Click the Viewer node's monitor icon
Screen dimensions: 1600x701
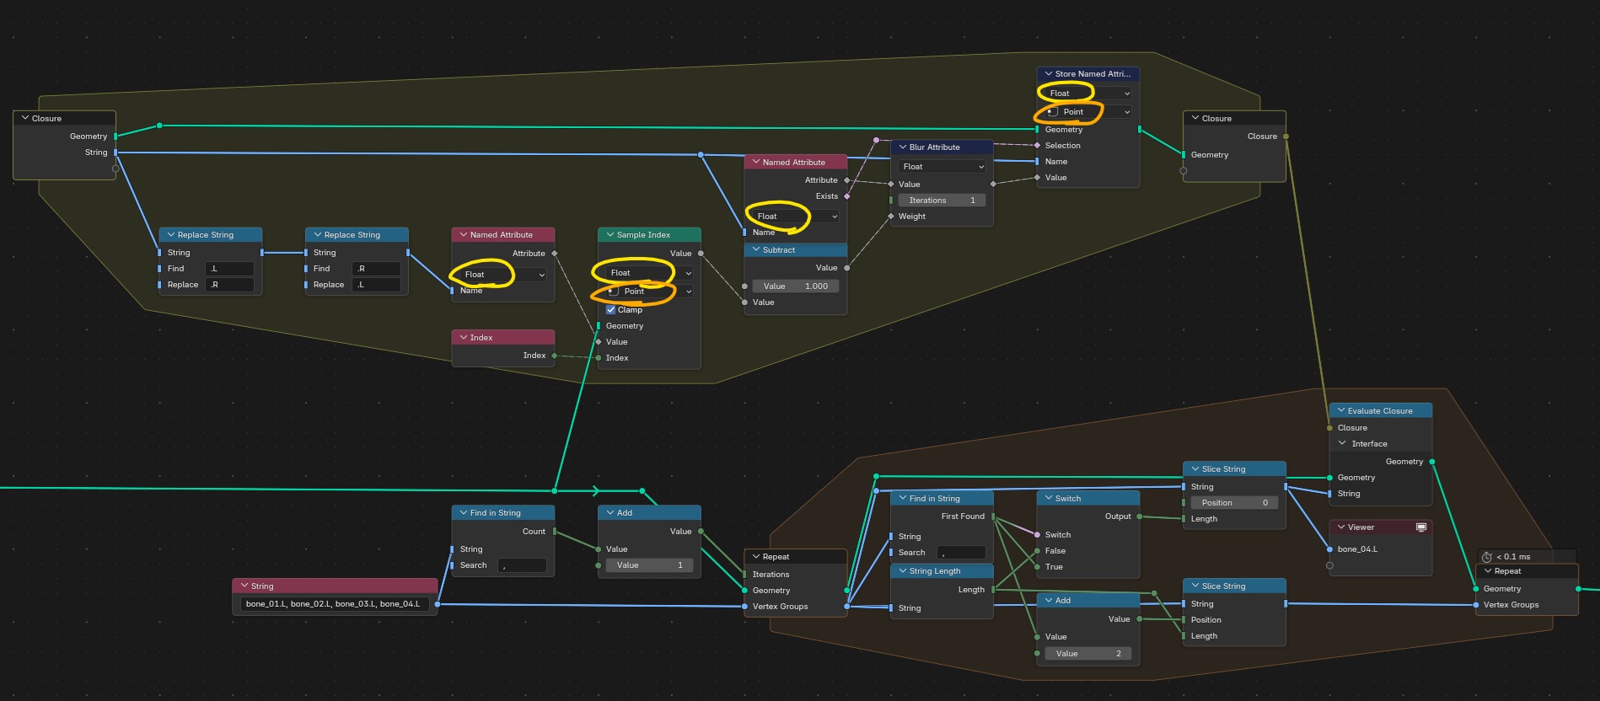point(1421,527)
